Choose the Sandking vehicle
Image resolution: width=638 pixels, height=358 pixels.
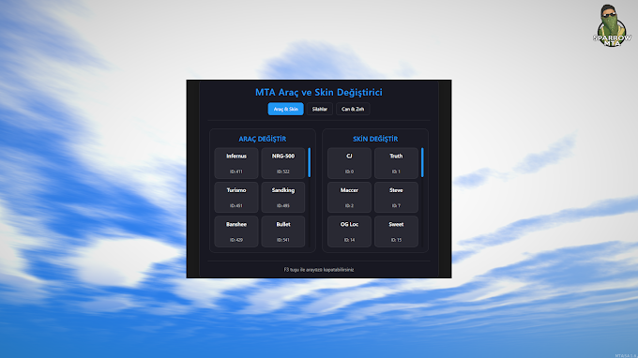(283, 198)
